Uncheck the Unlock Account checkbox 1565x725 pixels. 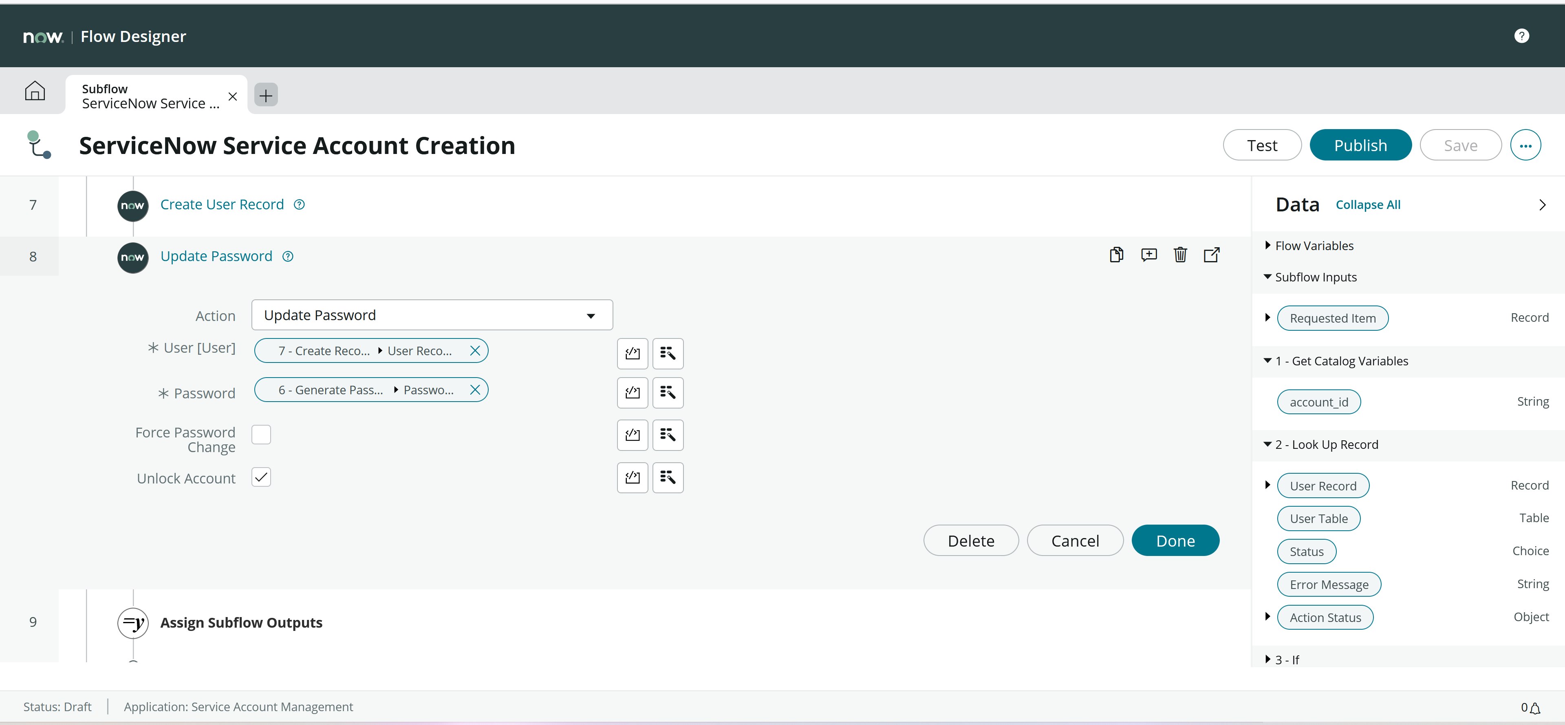261,477
